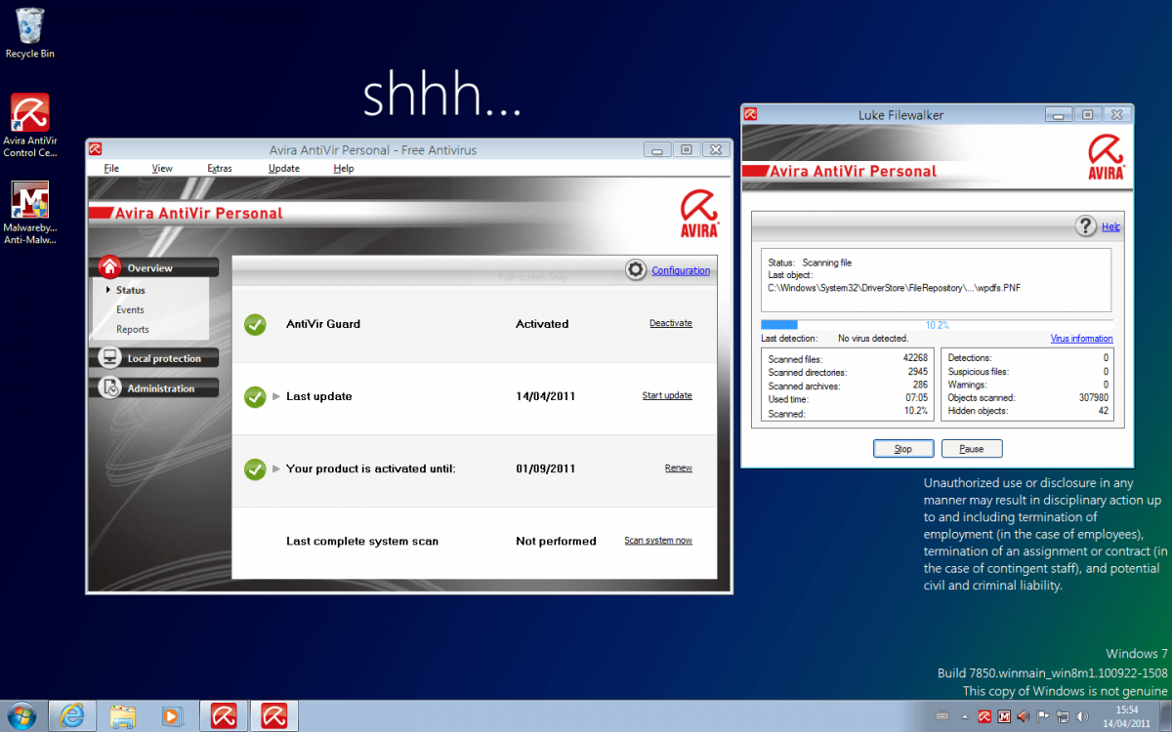The height and width of the screenshot is (732, 1172).
Task: Click the taskbar clock showing 15:54
Action: pyautogui.click(x=1128, y=715)
